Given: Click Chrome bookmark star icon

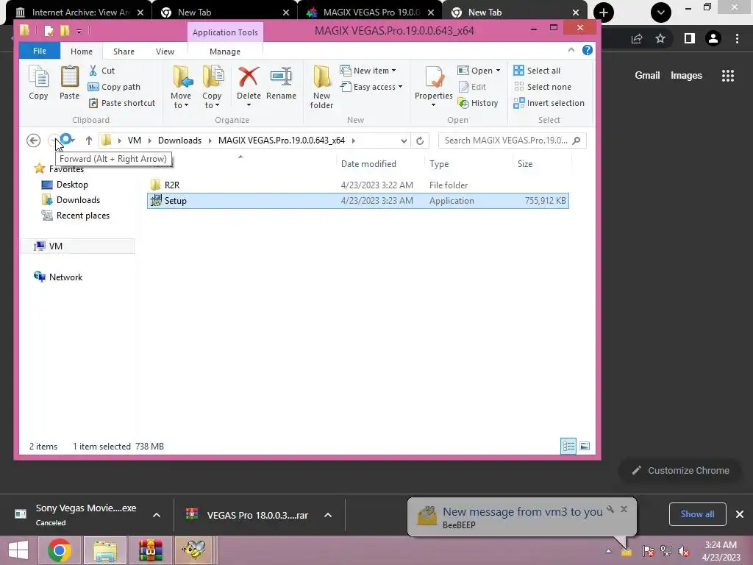Looking at the screenshot, I should tap(660, 38).
